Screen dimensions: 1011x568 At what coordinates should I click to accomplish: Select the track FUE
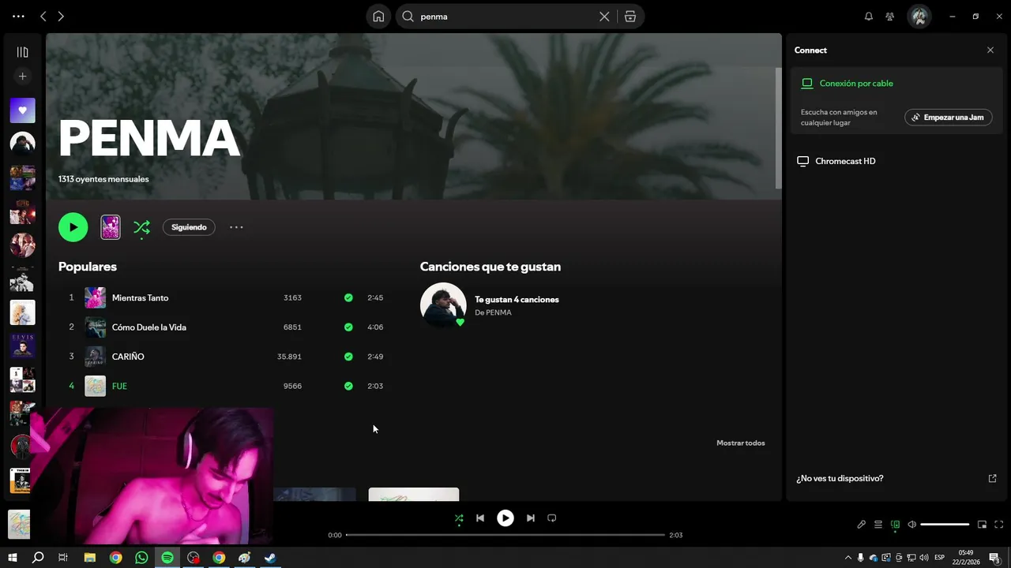[119, 386]
